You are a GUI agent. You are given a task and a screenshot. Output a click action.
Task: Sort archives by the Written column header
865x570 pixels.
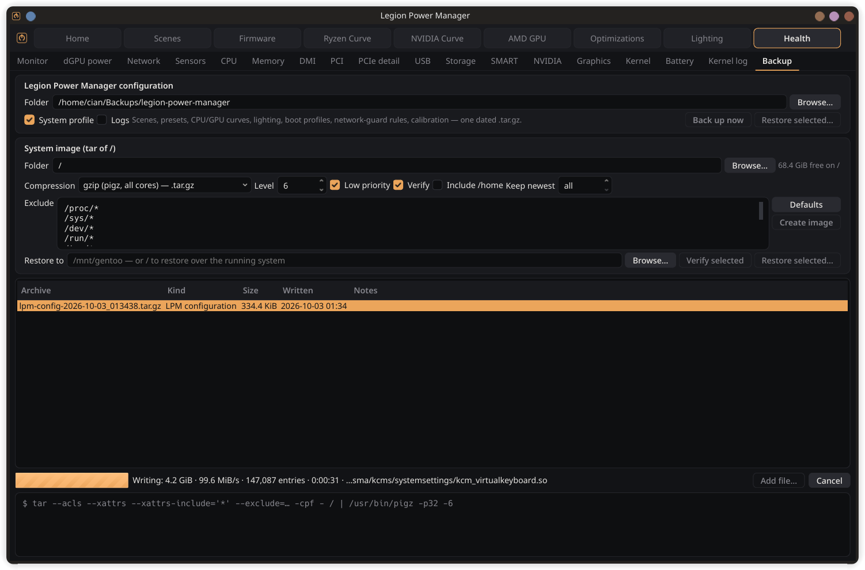coord(298,290)
